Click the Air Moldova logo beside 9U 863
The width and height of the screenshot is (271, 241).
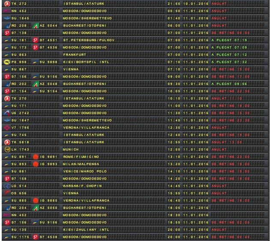click(x=7, y=55)
